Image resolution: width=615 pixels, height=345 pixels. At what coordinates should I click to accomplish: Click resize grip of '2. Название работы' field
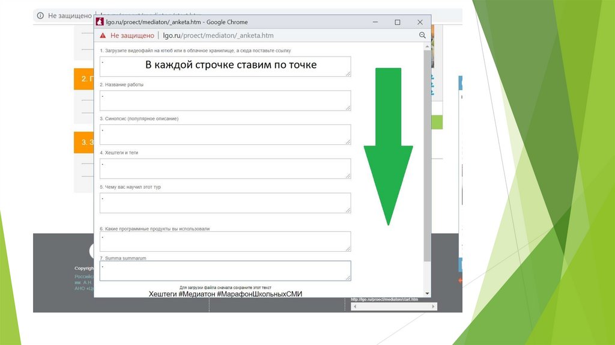[348, 108]
